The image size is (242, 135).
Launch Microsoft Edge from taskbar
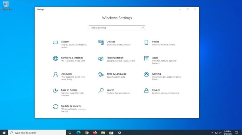coord(78,133)
